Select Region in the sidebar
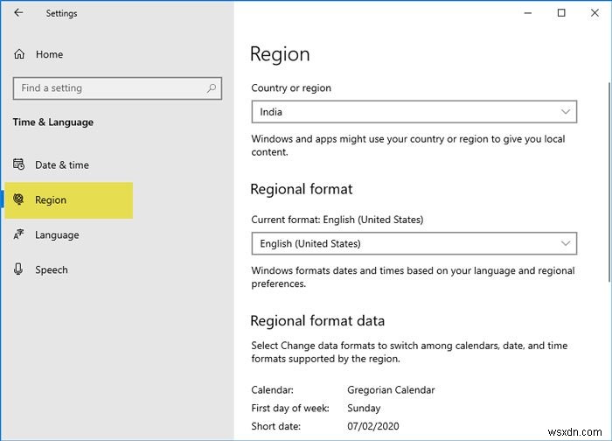 click(x=69, y=200)
